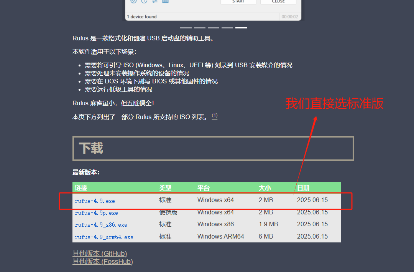Click the 标准 type cell in the x86 row
Screen dimensions: 414x272
(x=165, y=224)
